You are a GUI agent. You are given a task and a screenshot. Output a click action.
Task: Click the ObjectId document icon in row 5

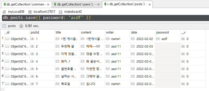click(7, 69)
